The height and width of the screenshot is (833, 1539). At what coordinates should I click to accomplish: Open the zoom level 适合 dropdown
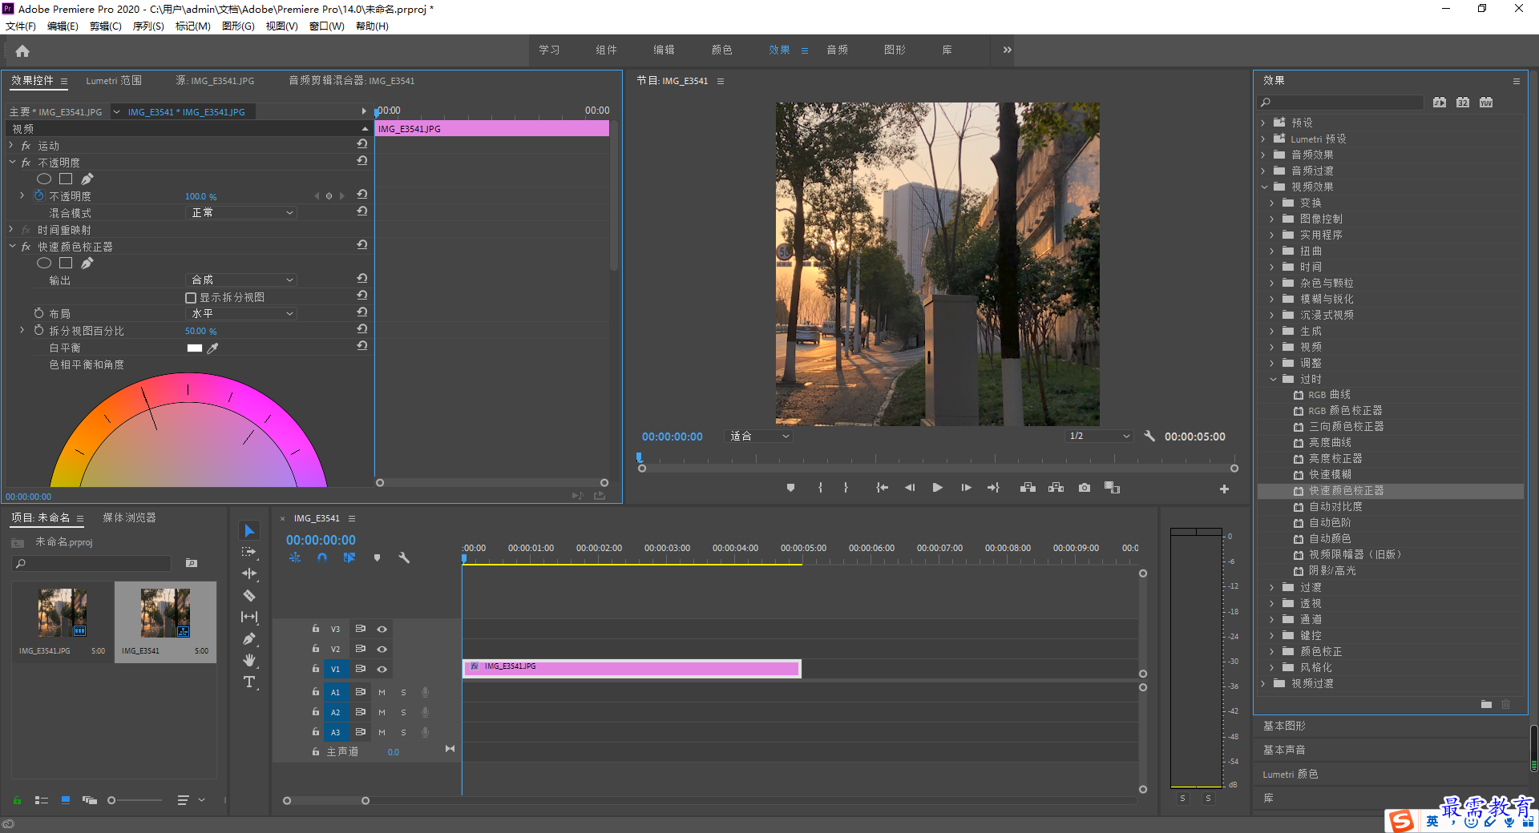click(759, 437)
